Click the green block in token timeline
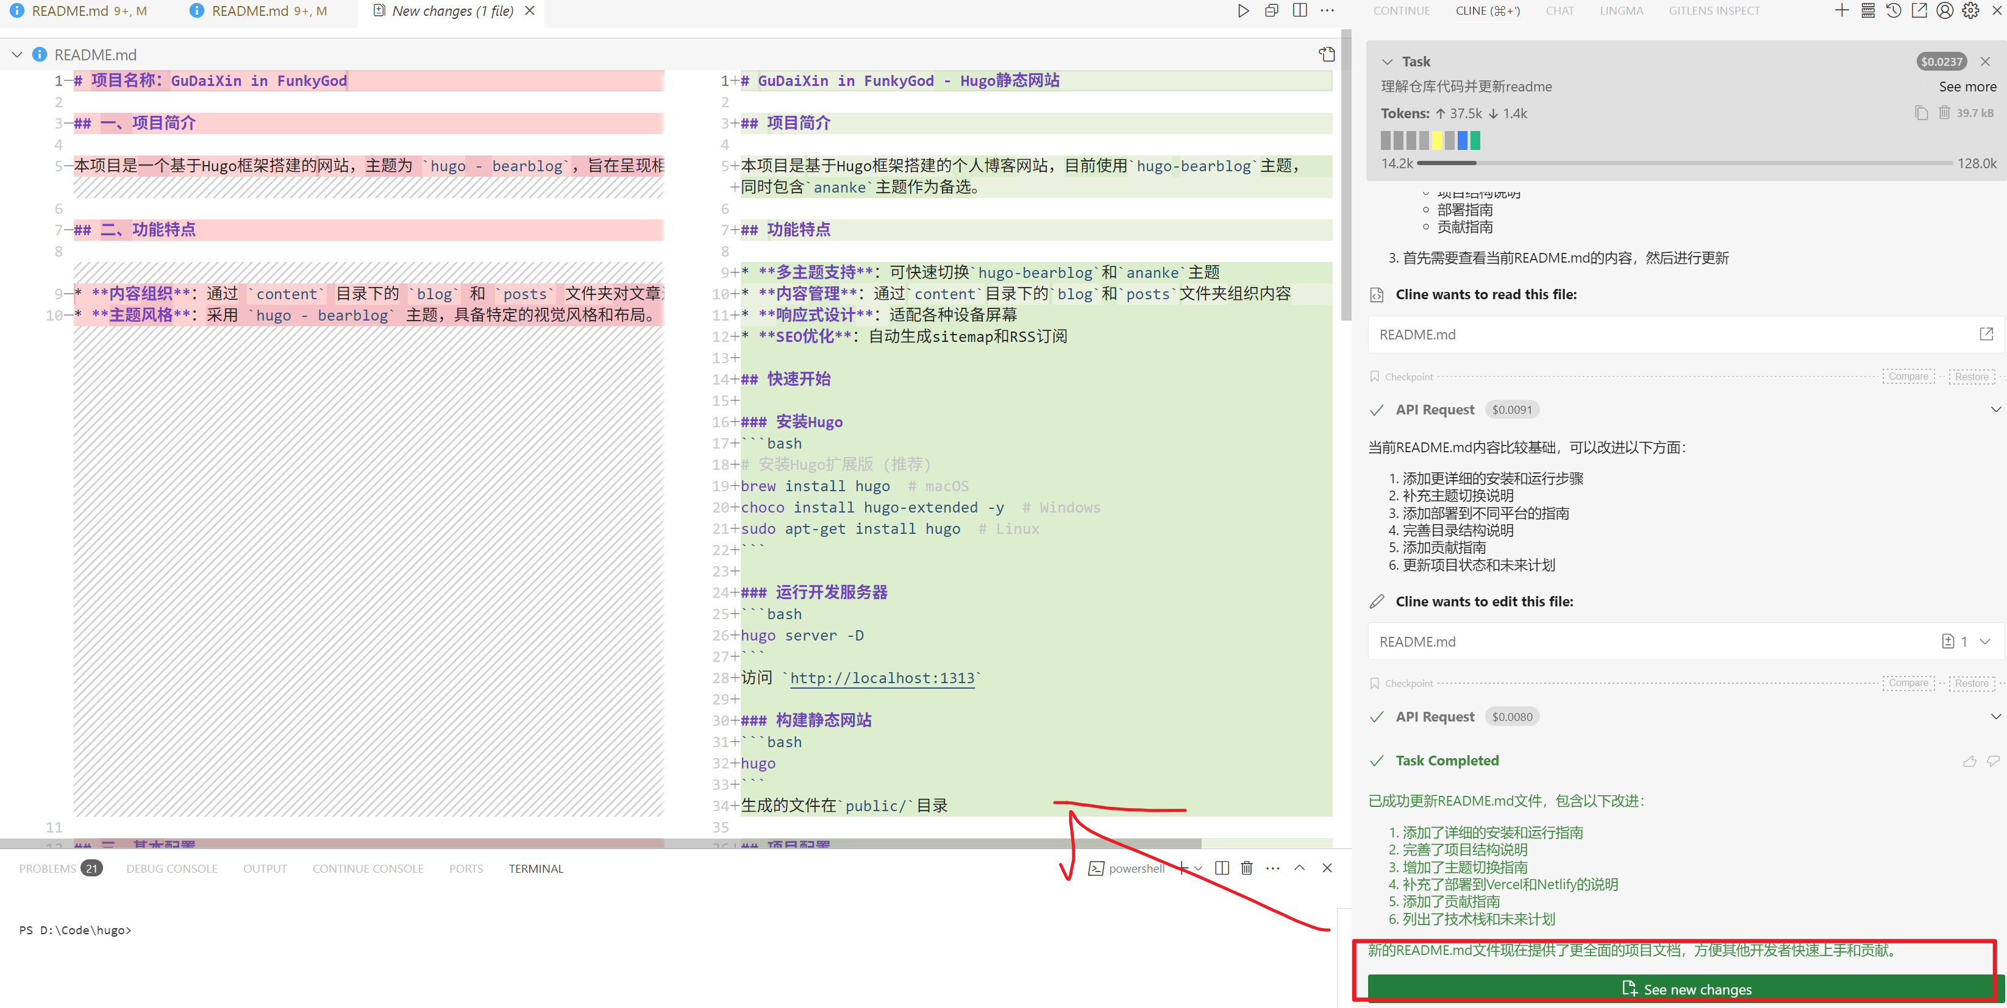Screen dimensions: 2007x1008 pos(1475,140)
